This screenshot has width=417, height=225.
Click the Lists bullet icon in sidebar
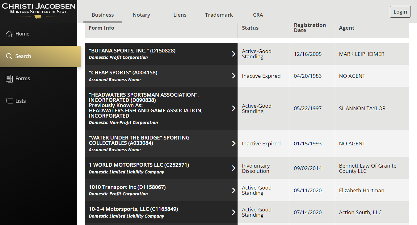coord(9,101)
